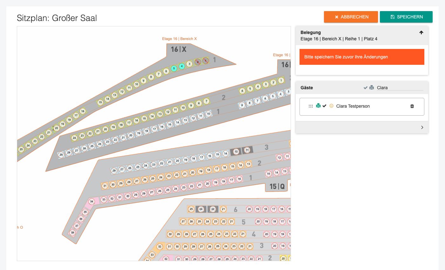Delete guest Clara Testperson with trash icon
Viewport: 445px width, 270px height.
(412, 106)
